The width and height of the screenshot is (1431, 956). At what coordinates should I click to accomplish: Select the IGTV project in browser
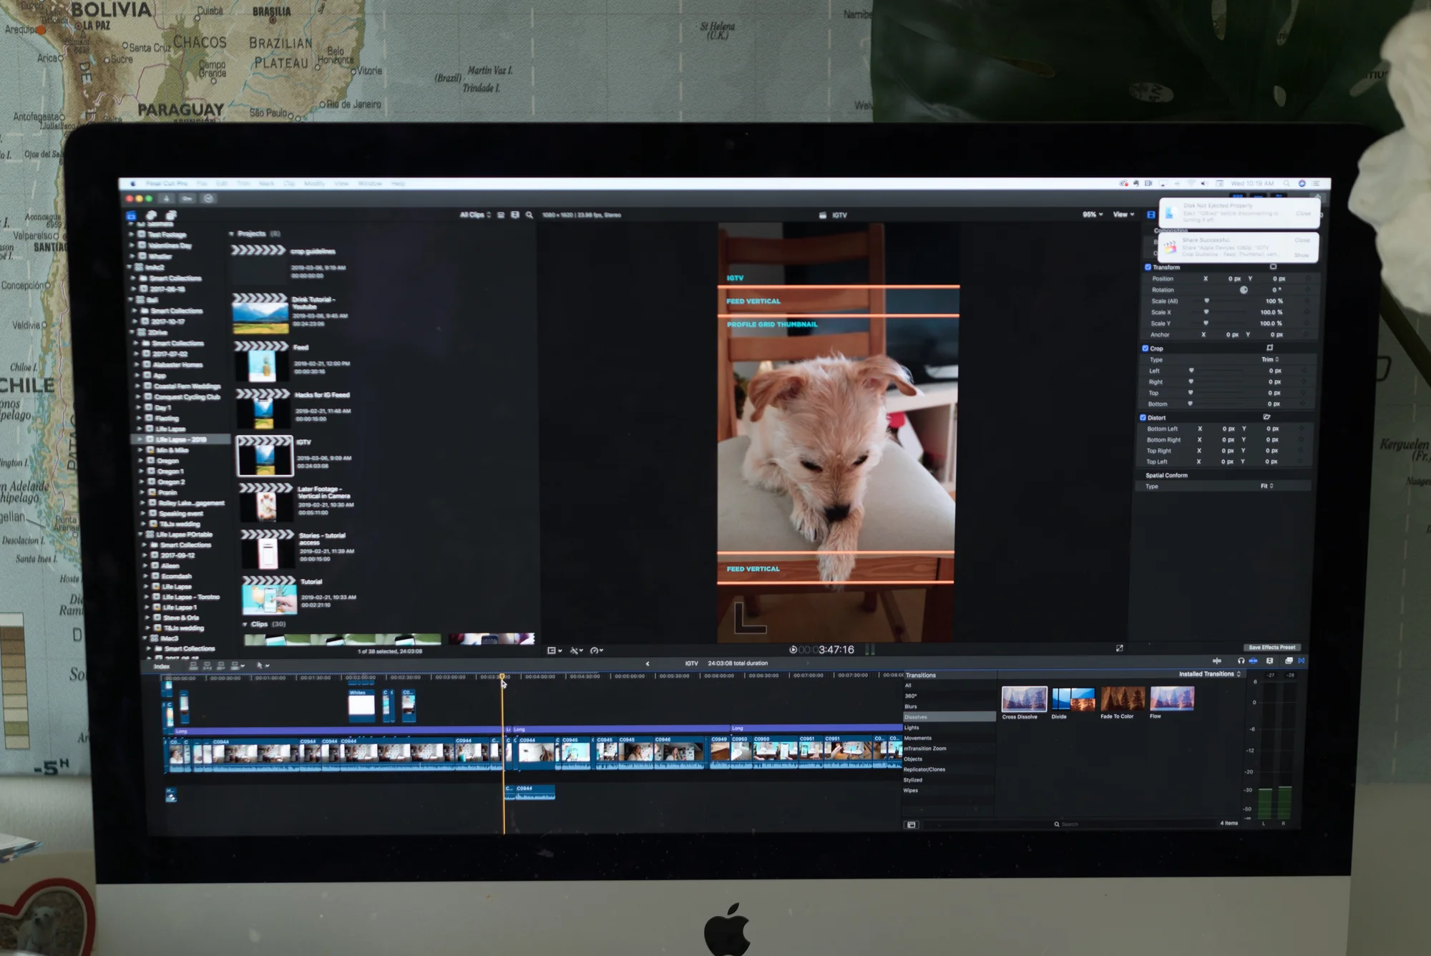click(265, 456)
